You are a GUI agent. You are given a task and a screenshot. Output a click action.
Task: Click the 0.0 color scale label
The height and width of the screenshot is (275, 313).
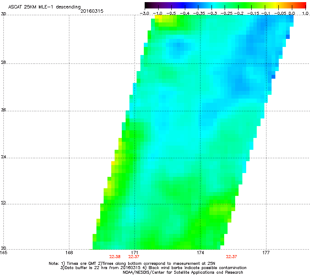click(x=292, y=14)
